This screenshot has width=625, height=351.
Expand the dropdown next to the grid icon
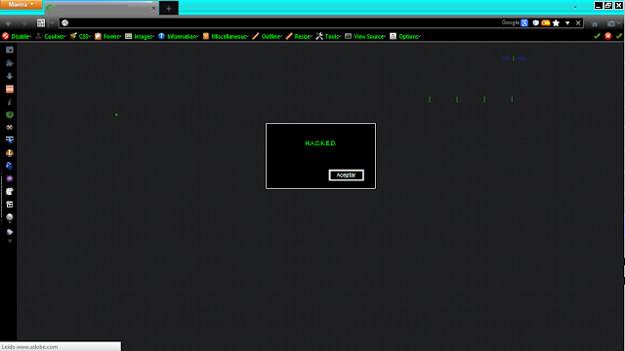click(x=52, y=23)
